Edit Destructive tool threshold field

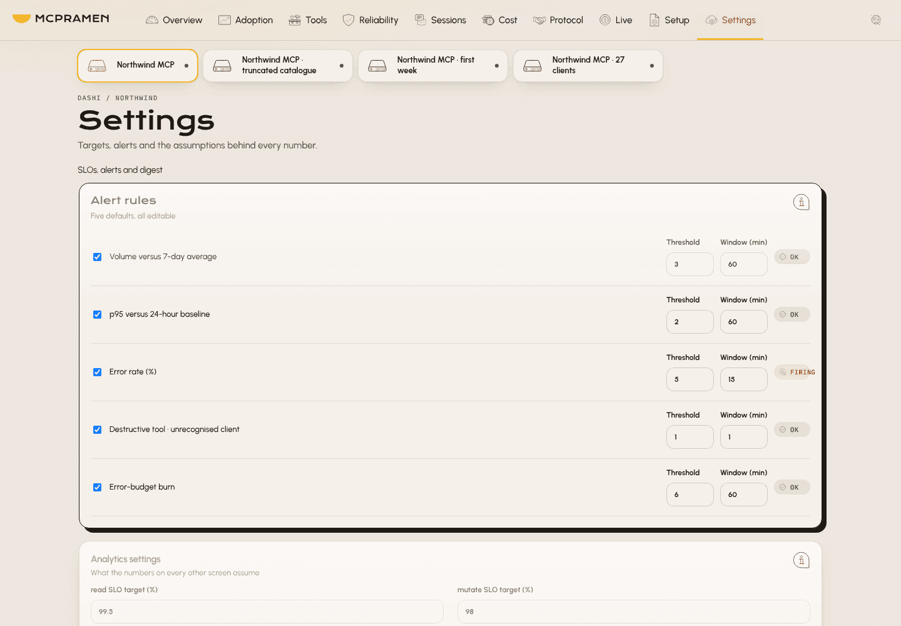coord(690,437)
